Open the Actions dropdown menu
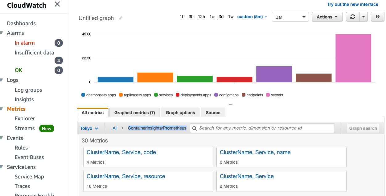The height and width of the screenshot is (196, 386). 327,17
